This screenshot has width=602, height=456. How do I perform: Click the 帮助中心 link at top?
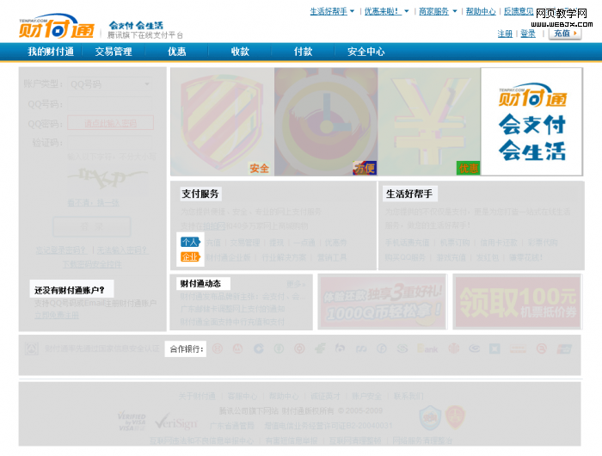pos(481,11)
